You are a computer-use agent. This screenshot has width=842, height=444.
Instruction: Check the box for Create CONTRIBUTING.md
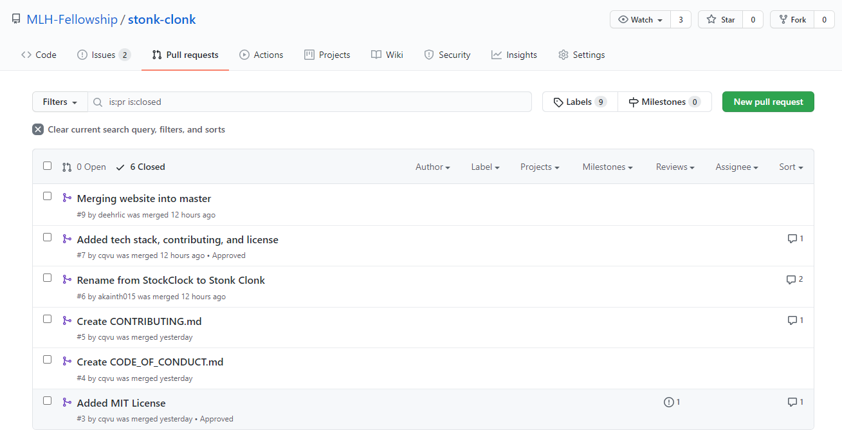coord(47,319)
